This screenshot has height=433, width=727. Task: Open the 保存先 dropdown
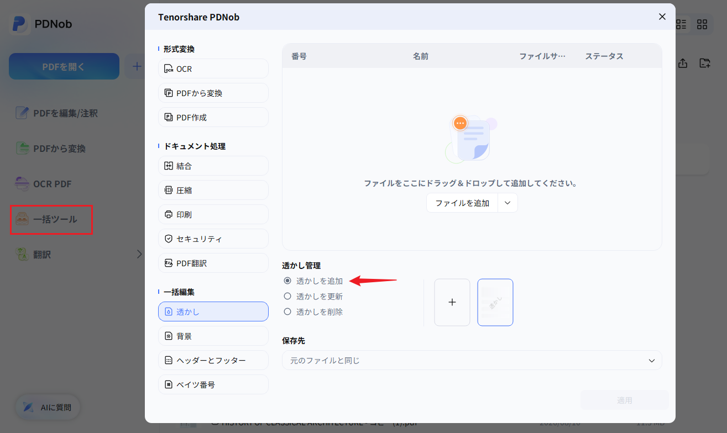coord(472,360)
